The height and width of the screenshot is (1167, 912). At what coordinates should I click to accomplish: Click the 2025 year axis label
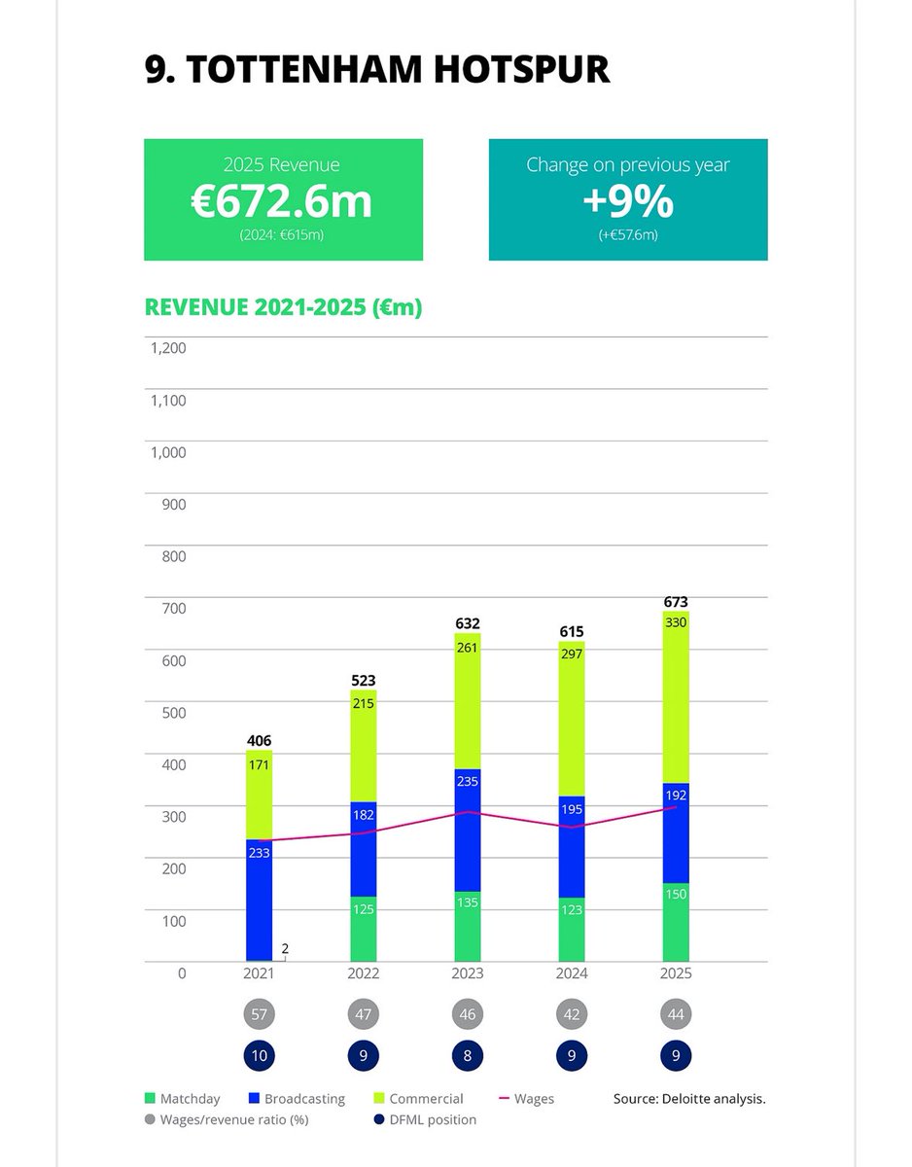[677, 972]
